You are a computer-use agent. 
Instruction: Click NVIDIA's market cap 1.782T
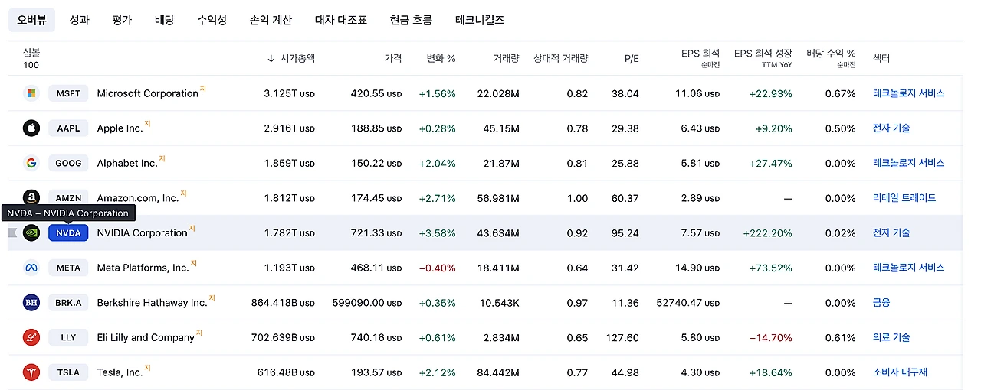(x=290, y=232)
